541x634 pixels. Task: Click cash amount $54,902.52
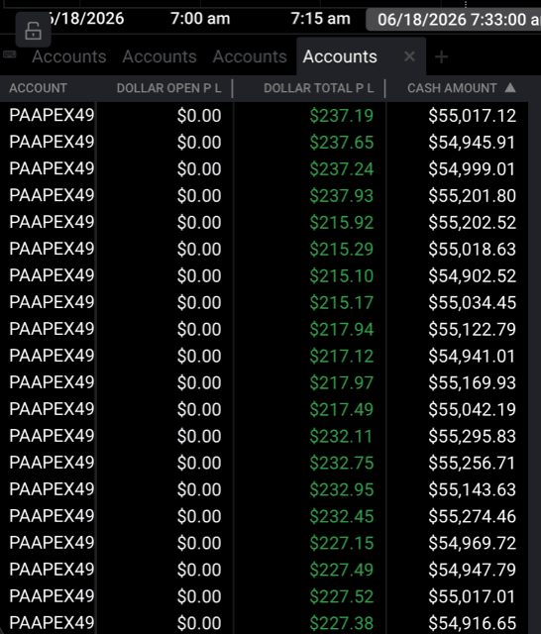tap(473, 275)
